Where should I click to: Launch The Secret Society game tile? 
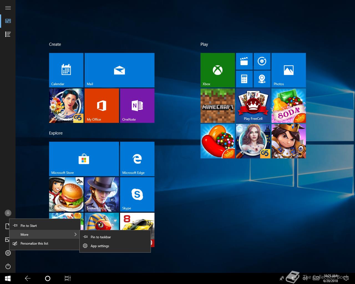[x=66, y=106]
